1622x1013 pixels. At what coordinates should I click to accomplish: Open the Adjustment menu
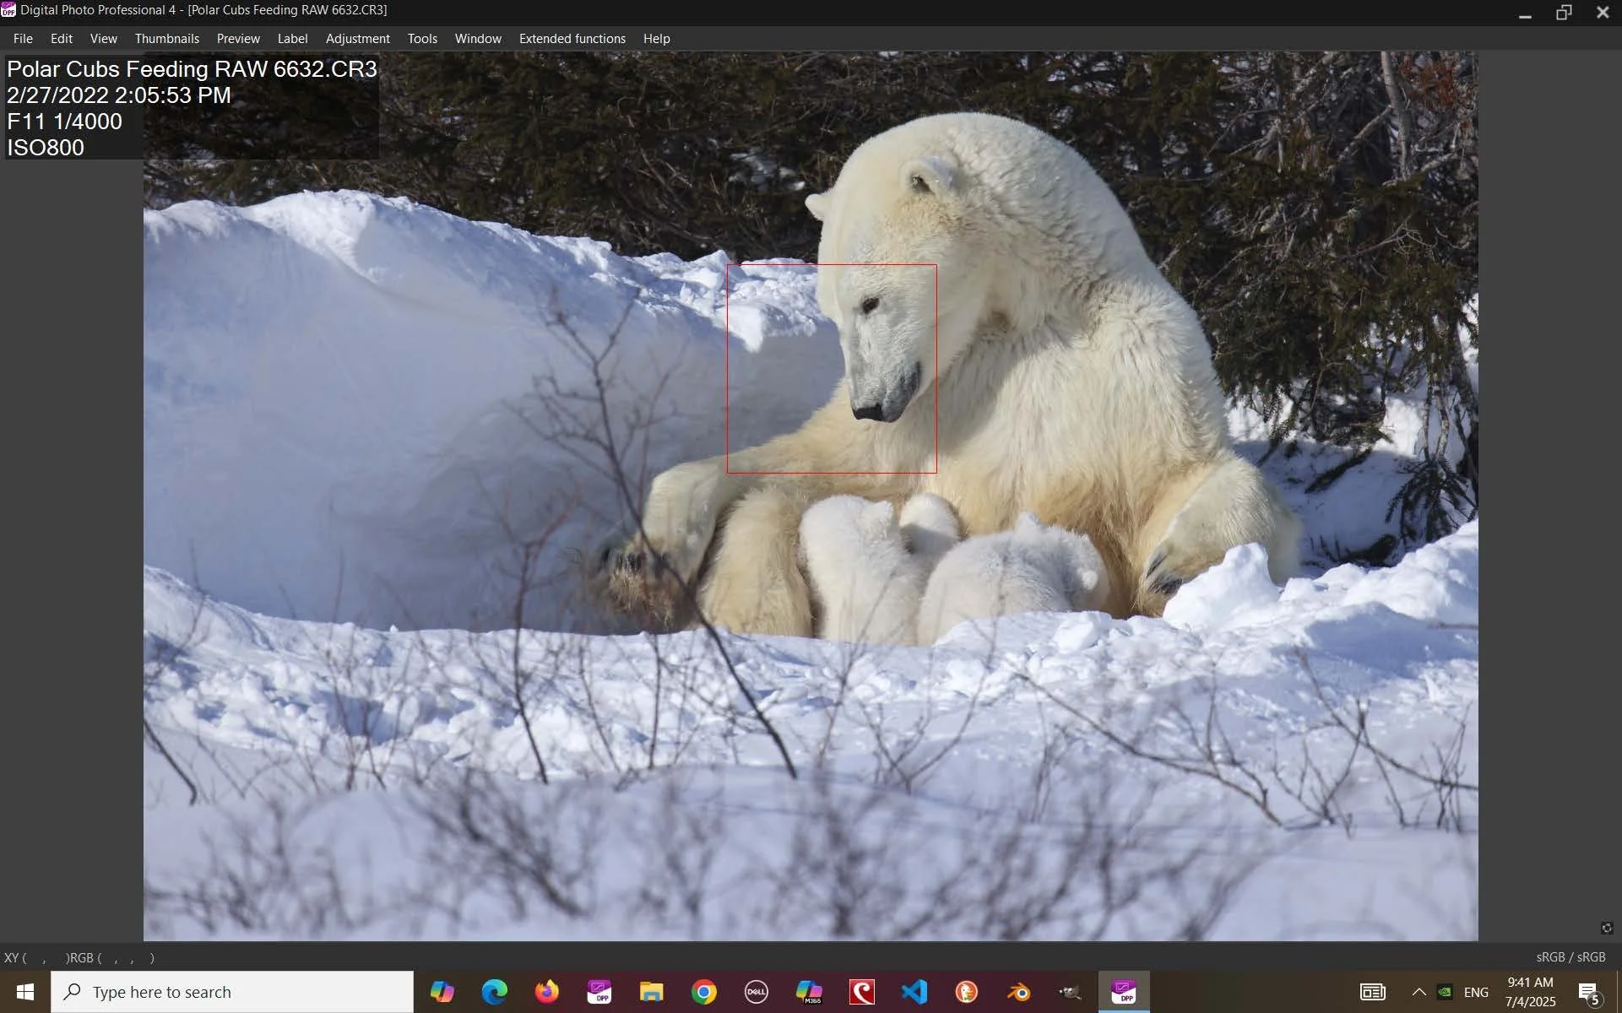click(357, 39)
